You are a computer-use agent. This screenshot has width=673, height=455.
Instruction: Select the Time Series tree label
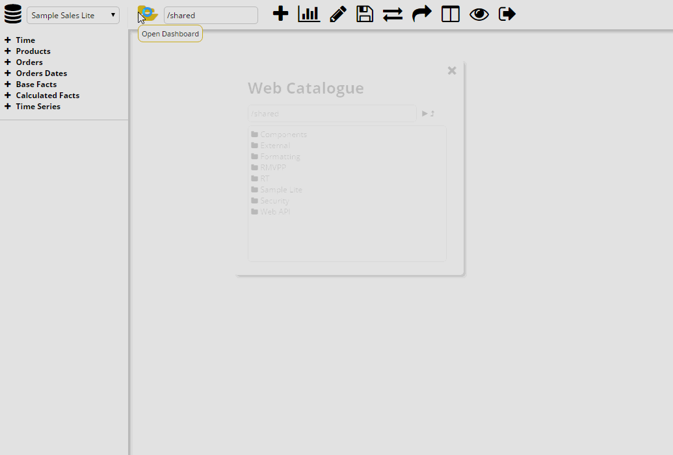click(x=38, y=107)
